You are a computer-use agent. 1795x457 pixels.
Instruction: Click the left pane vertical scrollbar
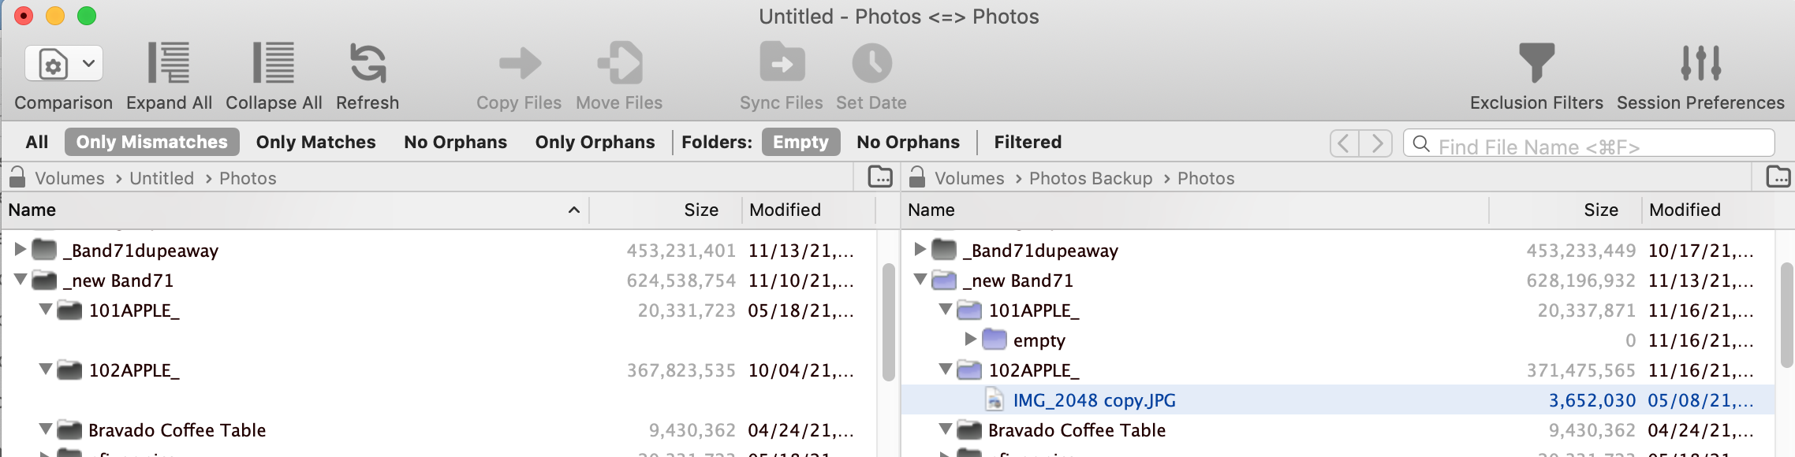[888, 323]
